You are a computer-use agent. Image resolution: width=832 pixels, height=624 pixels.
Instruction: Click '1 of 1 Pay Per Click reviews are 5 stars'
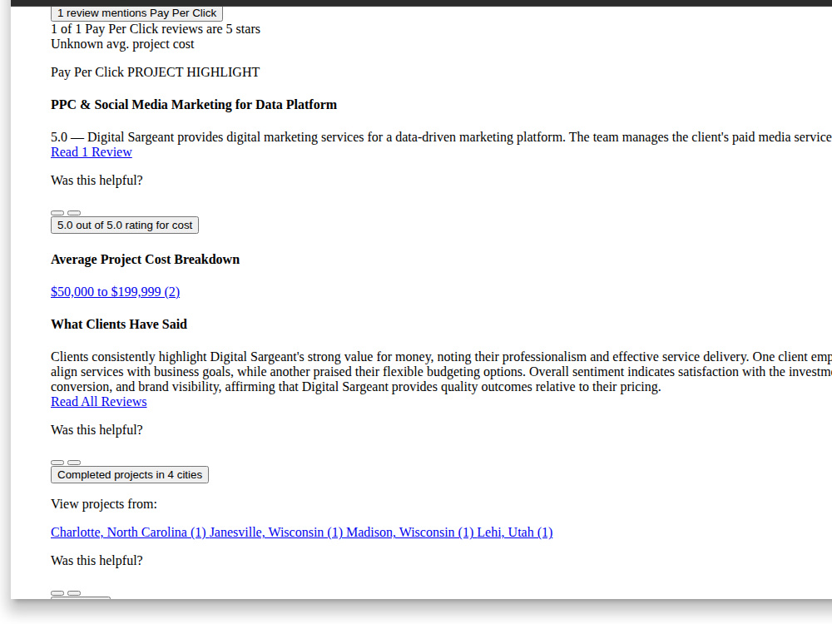tap(156, 29)
